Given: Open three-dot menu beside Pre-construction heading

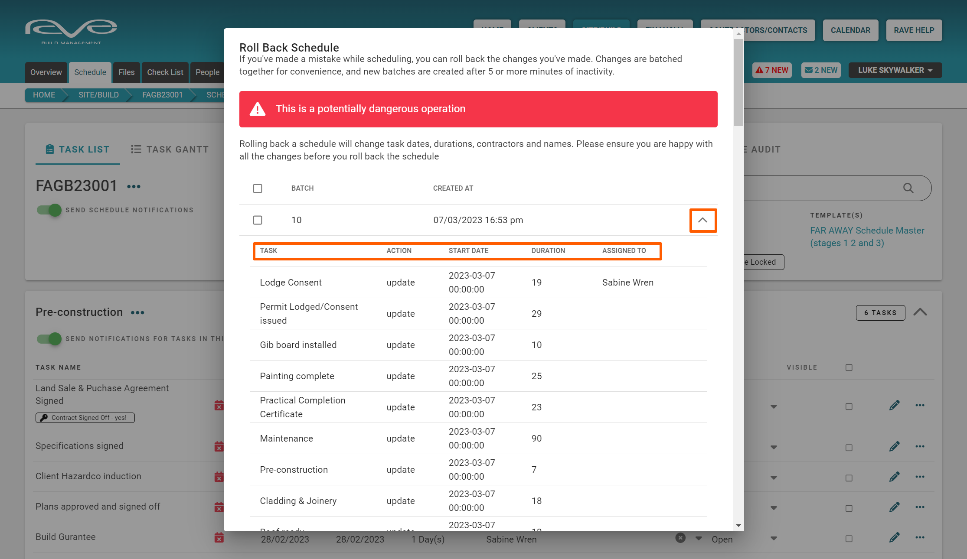Looking at the screenshot, I should tap(137, 313).
